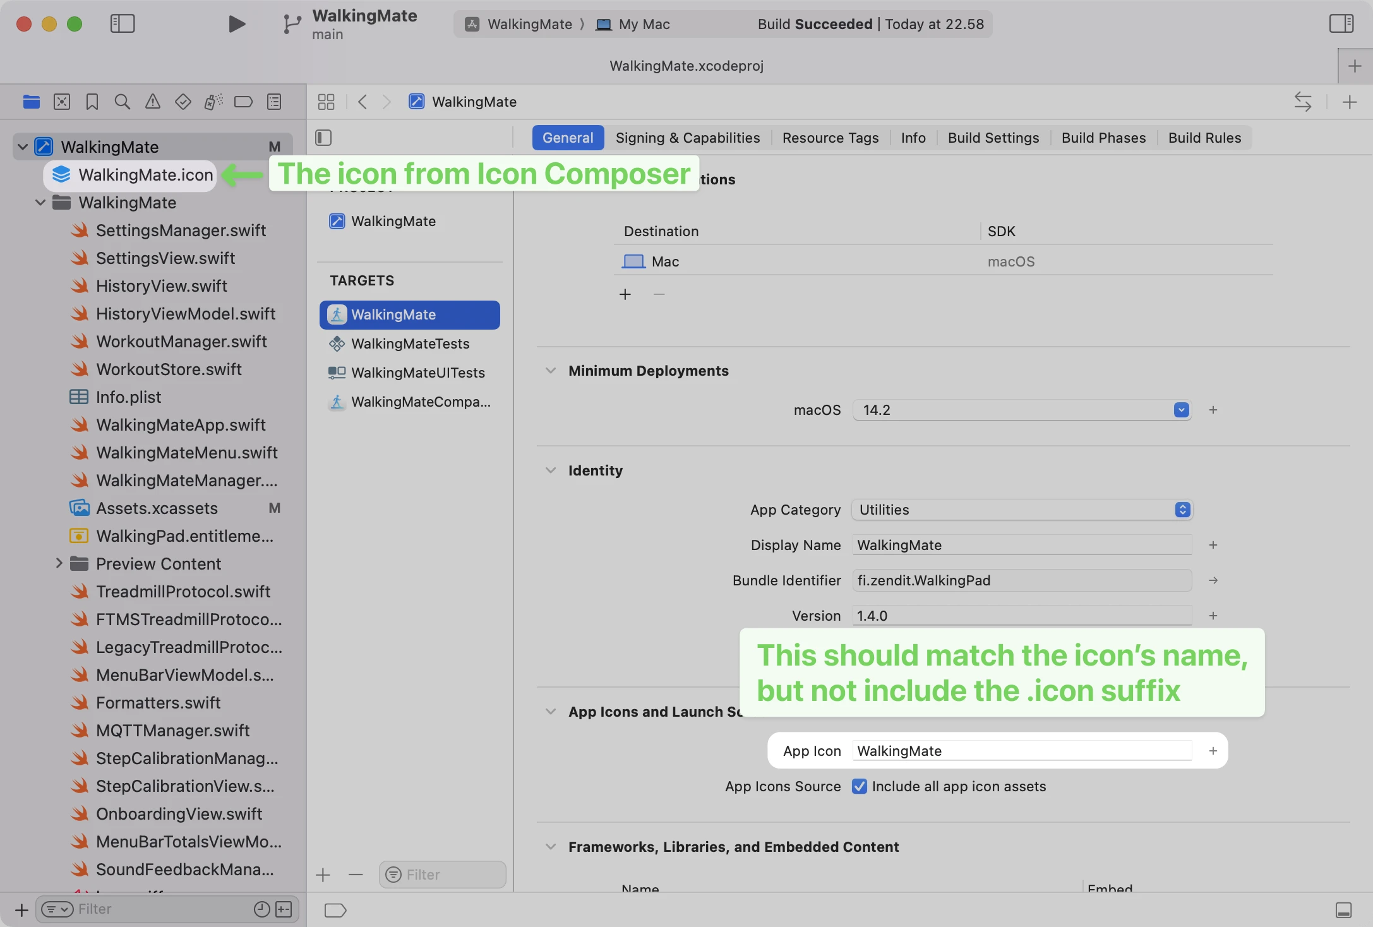Open the Bookmark navigator
Screen dimensions: 1373x927
92,102
